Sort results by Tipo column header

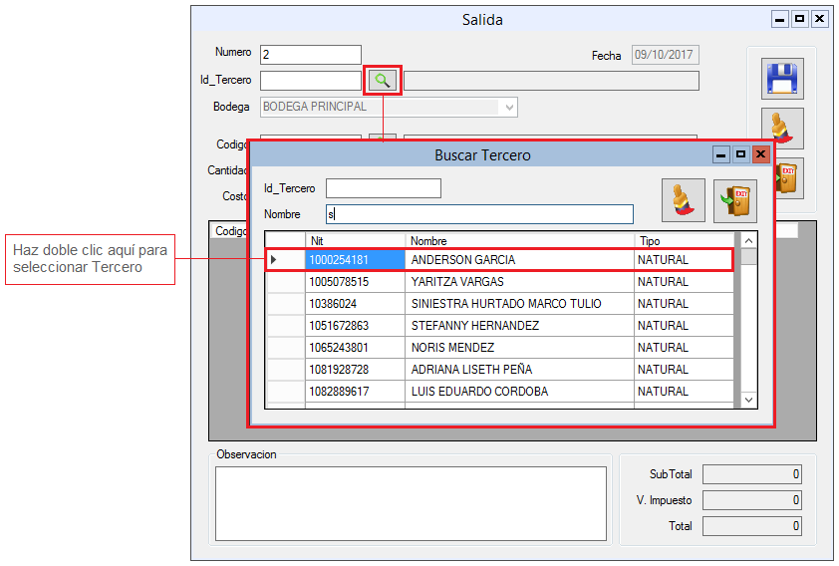tap(684, 240)
